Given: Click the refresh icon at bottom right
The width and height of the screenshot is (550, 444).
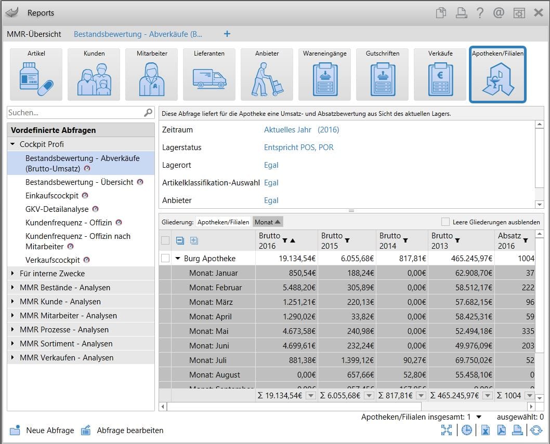Looking at the screenshot, I should 535,430.
